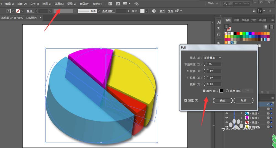Click the isolate selected object icon
The height and width of the screenshot is (148, 276).
(177, 11)
